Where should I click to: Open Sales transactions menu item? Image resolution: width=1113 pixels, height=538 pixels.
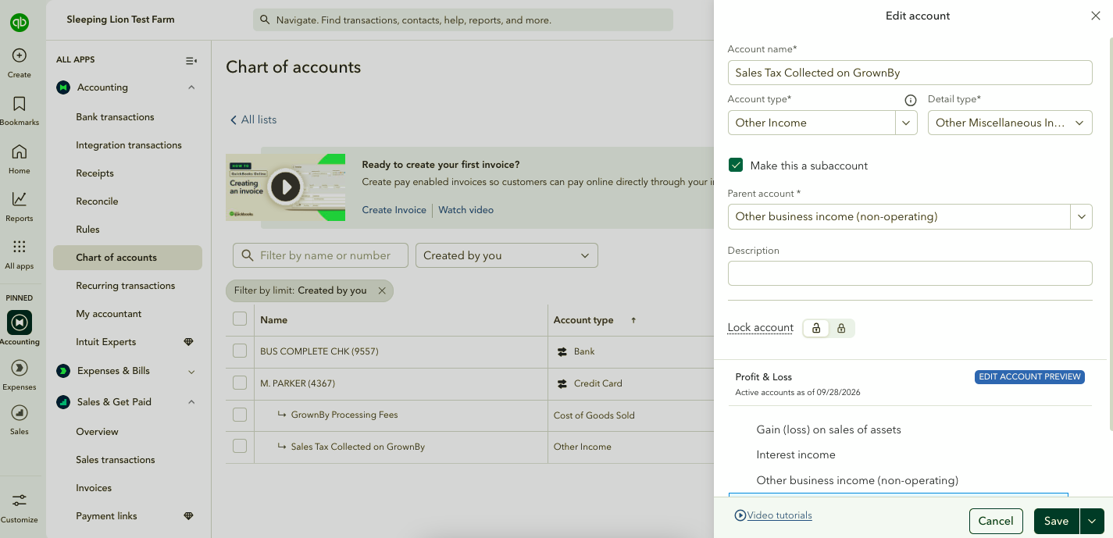(x=116, y=460)
